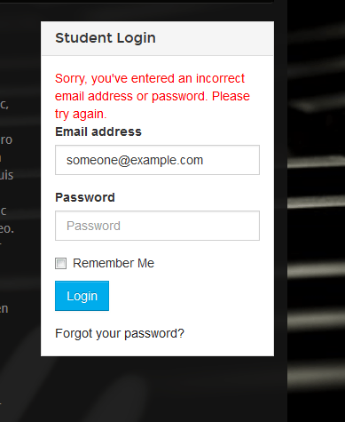Viewport: 345px width, 422px height.
Task: Click the white area below Forgot password link
Action: point(157,349)
